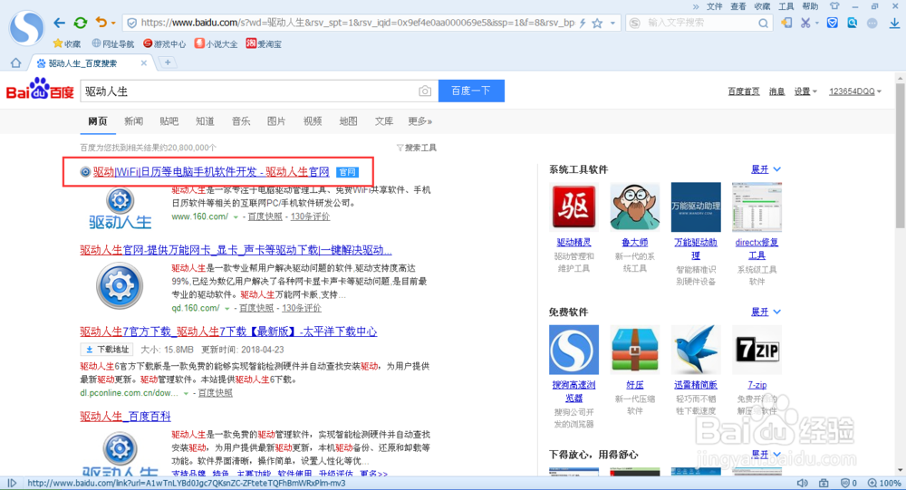
Task: Click the 百度一下 search button
Action: [471, 91]
